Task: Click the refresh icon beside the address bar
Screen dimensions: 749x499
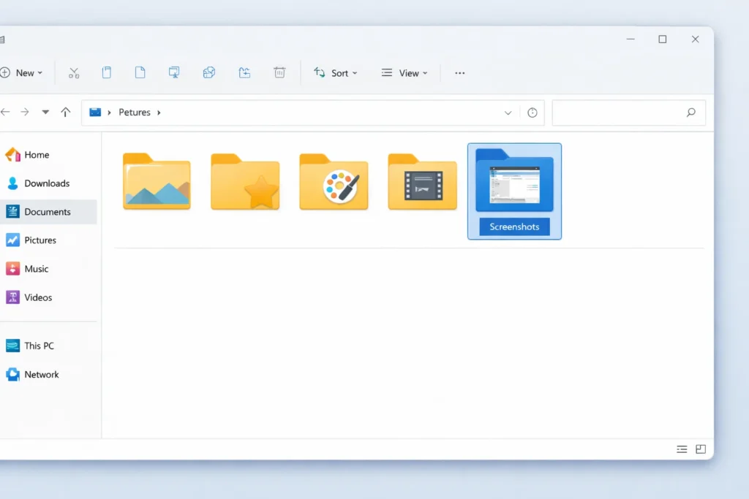Action: [x=532, y=112]
